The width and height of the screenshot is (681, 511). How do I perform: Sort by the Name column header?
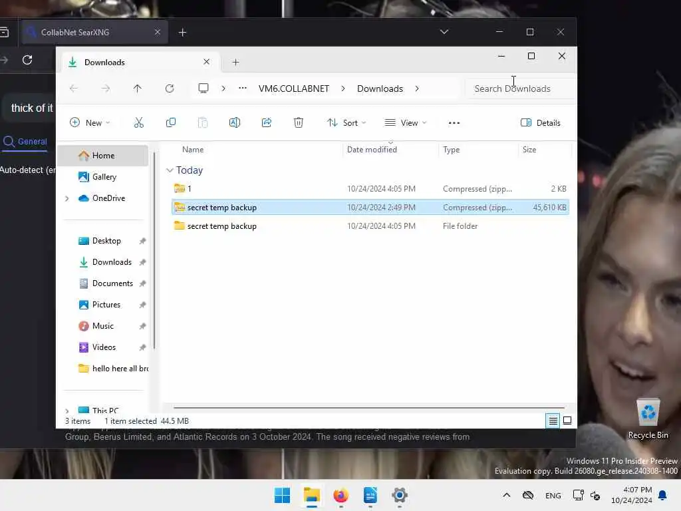click(193, 150)
